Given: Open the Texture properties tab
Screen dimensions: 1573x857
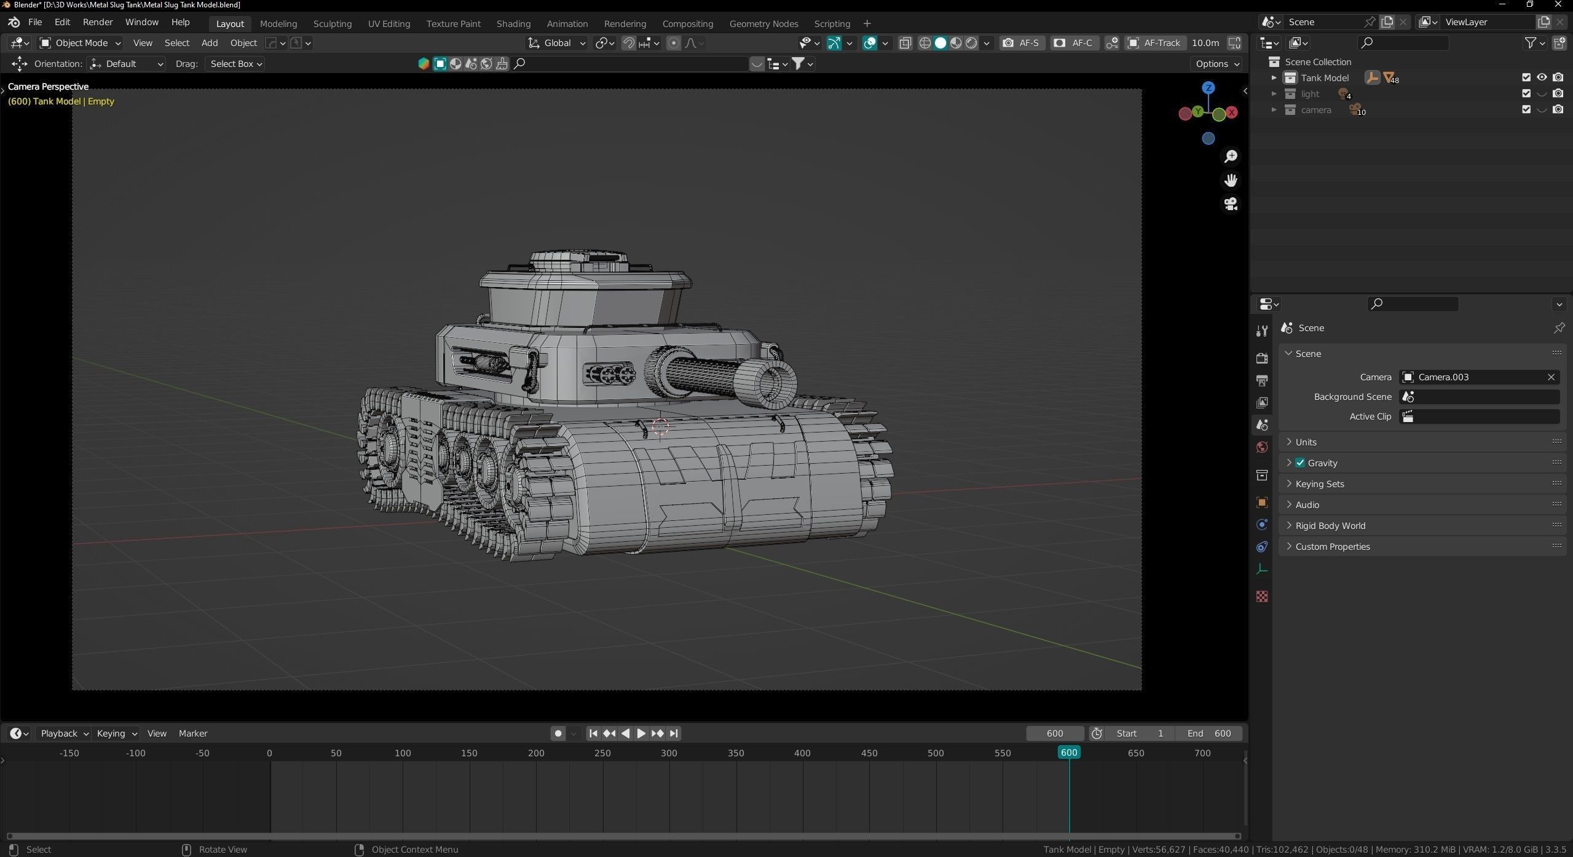Looking at the screenshot, I should point(1262,597).
